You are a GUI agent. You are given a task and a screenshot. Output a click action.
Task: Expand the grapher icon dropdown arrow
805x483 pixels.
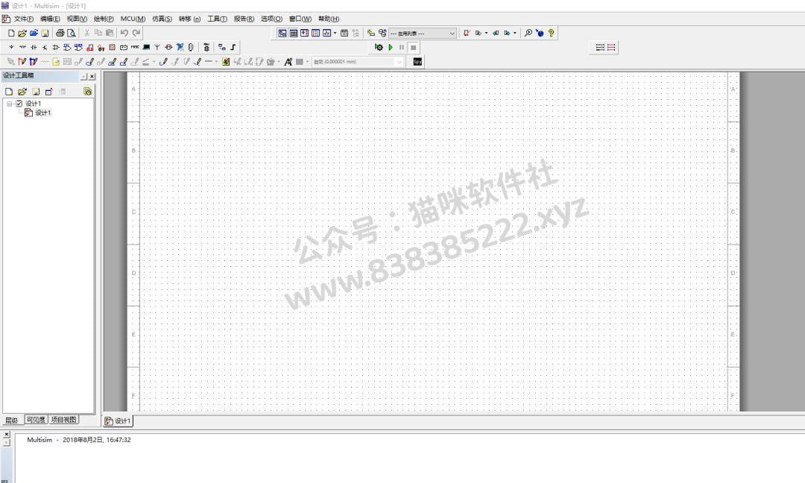tap(335, 33)
